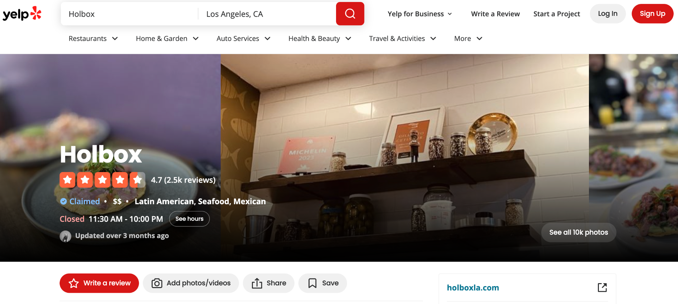
Task: Click Add photos/videos button
Action: [x=191, y=283]
